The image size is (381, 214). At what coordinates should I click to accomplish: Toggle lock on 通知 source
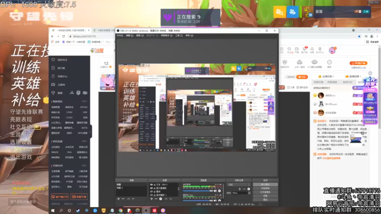154,192
